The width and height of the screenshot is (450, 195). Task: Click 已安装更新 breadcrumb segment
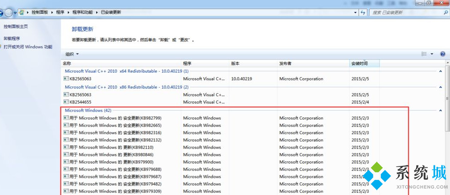click(x=111, y=12)
